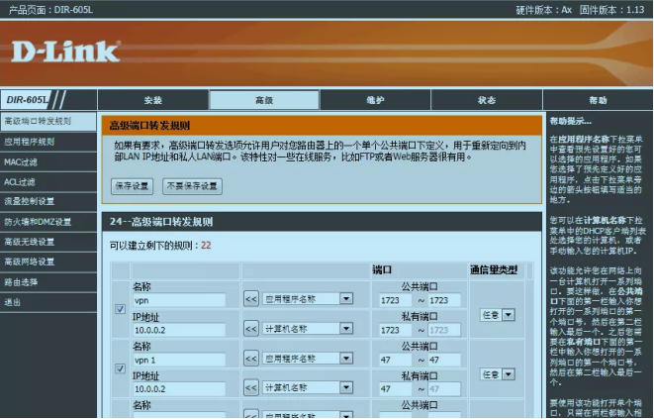Open ACL过滤 in the sidebar
The height and width of the screenshot is (419, 654).
click(x=48, y=182)
